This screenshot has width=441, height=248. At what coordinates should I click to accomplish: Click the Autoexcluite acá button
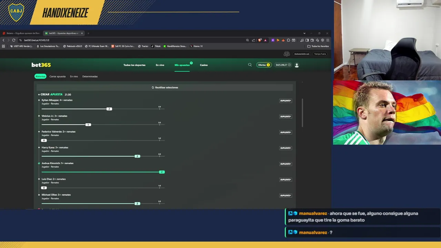pyautogui.click(x=302, y=54)
